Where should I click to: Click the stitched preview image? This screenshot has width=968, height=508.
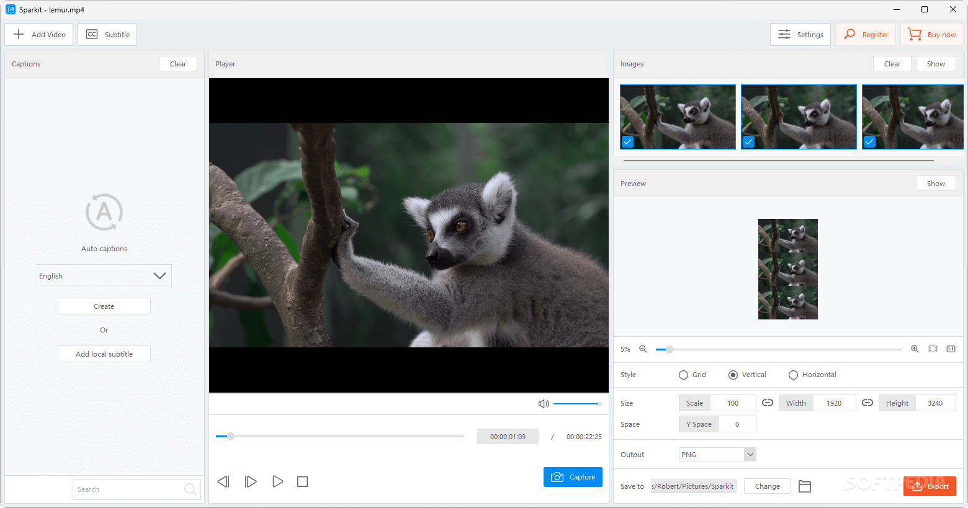pos(788,269)
